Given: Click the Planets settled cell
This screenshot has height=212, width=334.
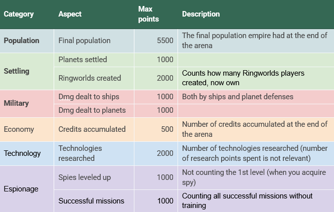Looking at the screenshot, I should 94,60.
